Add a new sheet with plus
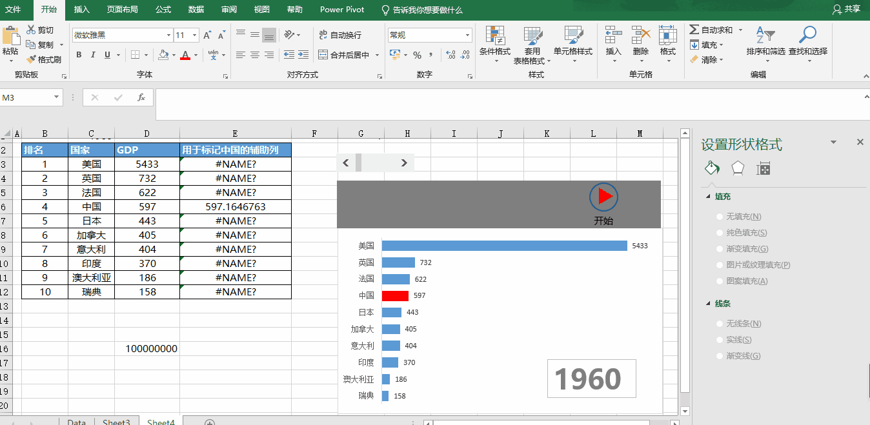This screenshot has width=870, height=425. pos(209,422)
